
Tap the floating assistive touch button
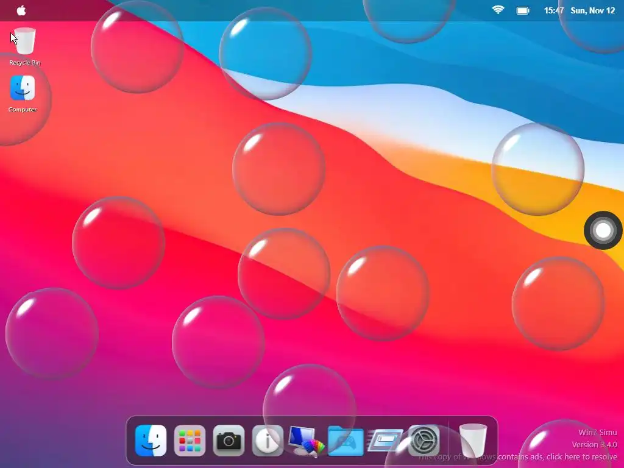603,230
